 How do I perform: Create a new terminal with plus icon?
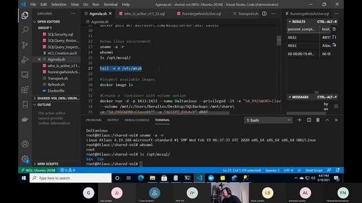click(299, 120)
